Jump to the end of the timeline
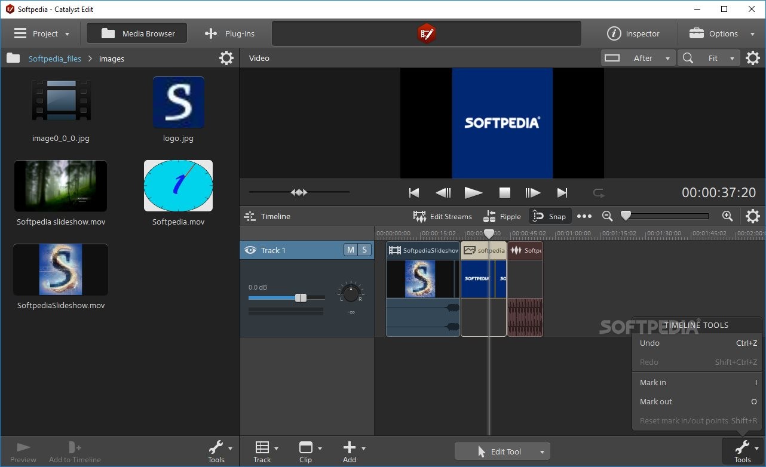 point(562,192)
